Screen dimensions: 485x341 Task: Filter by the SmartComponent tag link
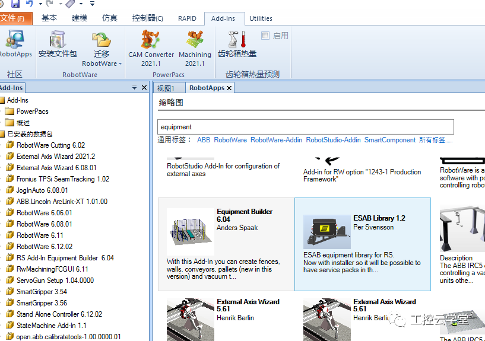tap(390, 140)
